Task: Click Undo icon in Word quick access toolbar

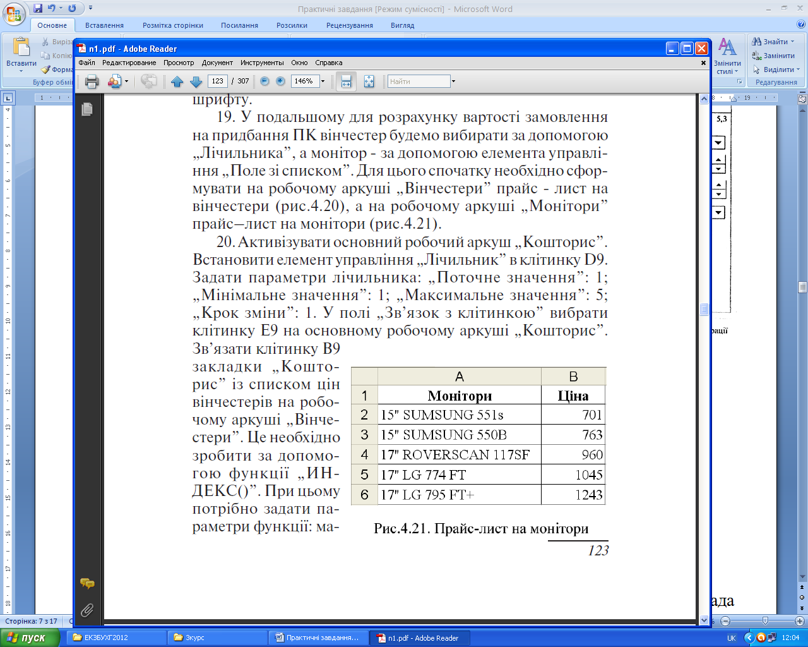Action: tap(52, 8)
